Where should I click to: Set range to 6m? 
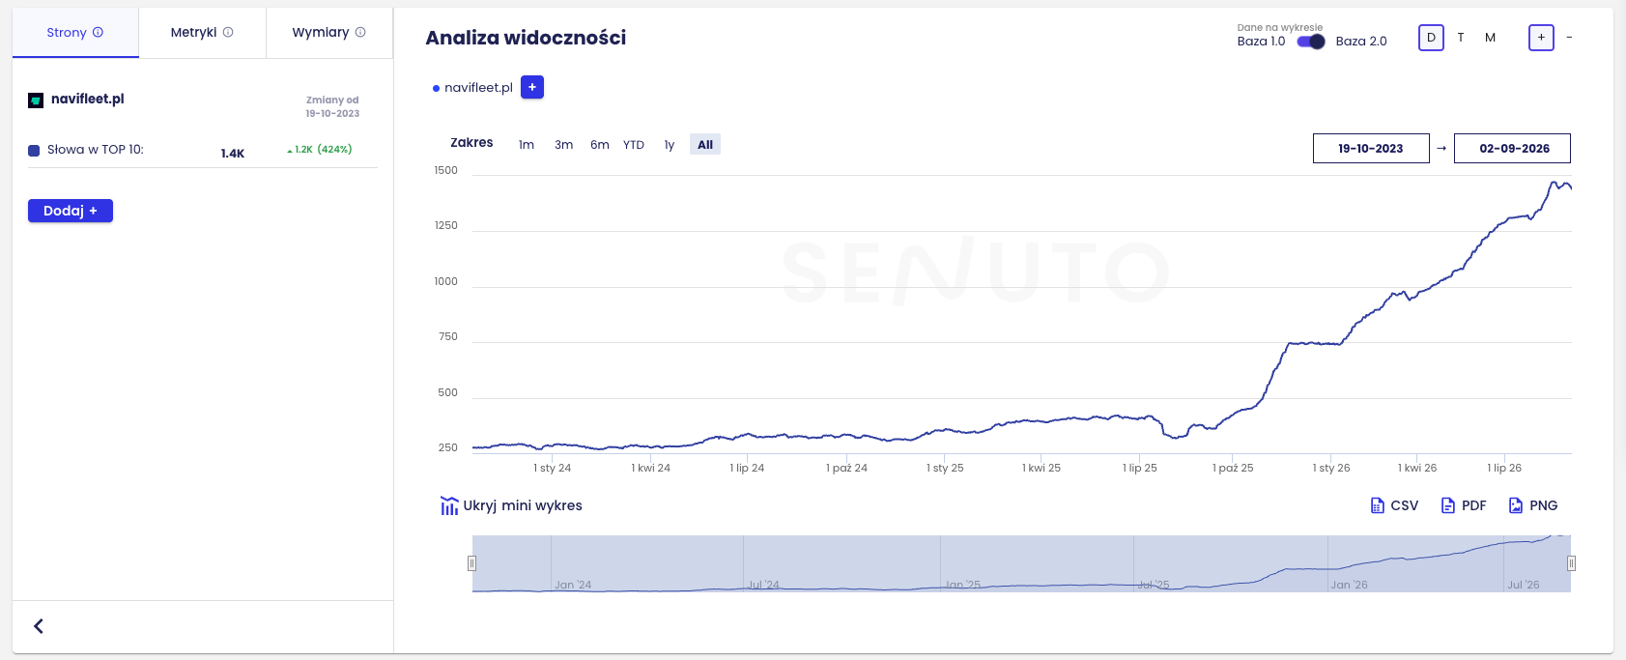point(600,145)
